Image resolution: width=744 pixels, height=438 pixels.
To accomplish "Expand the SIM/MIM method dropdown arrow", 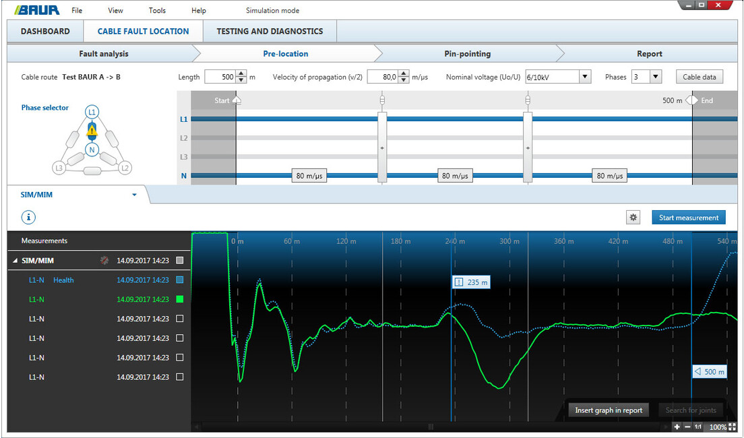I will pos(134,195).
